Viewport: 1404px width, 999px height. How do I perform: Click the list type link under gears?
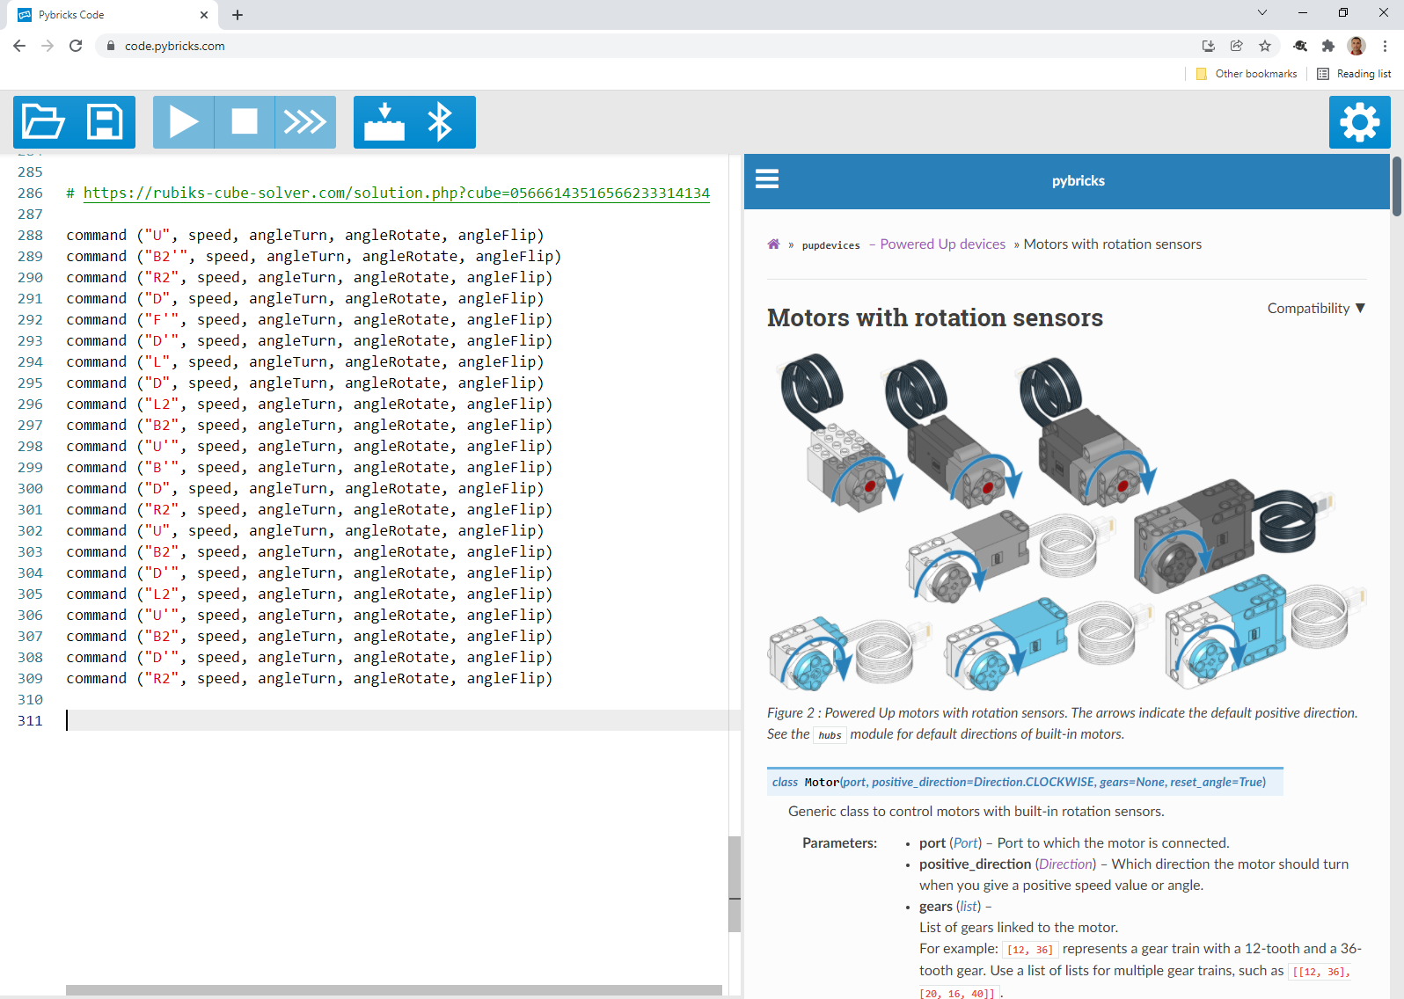[969, 907]
